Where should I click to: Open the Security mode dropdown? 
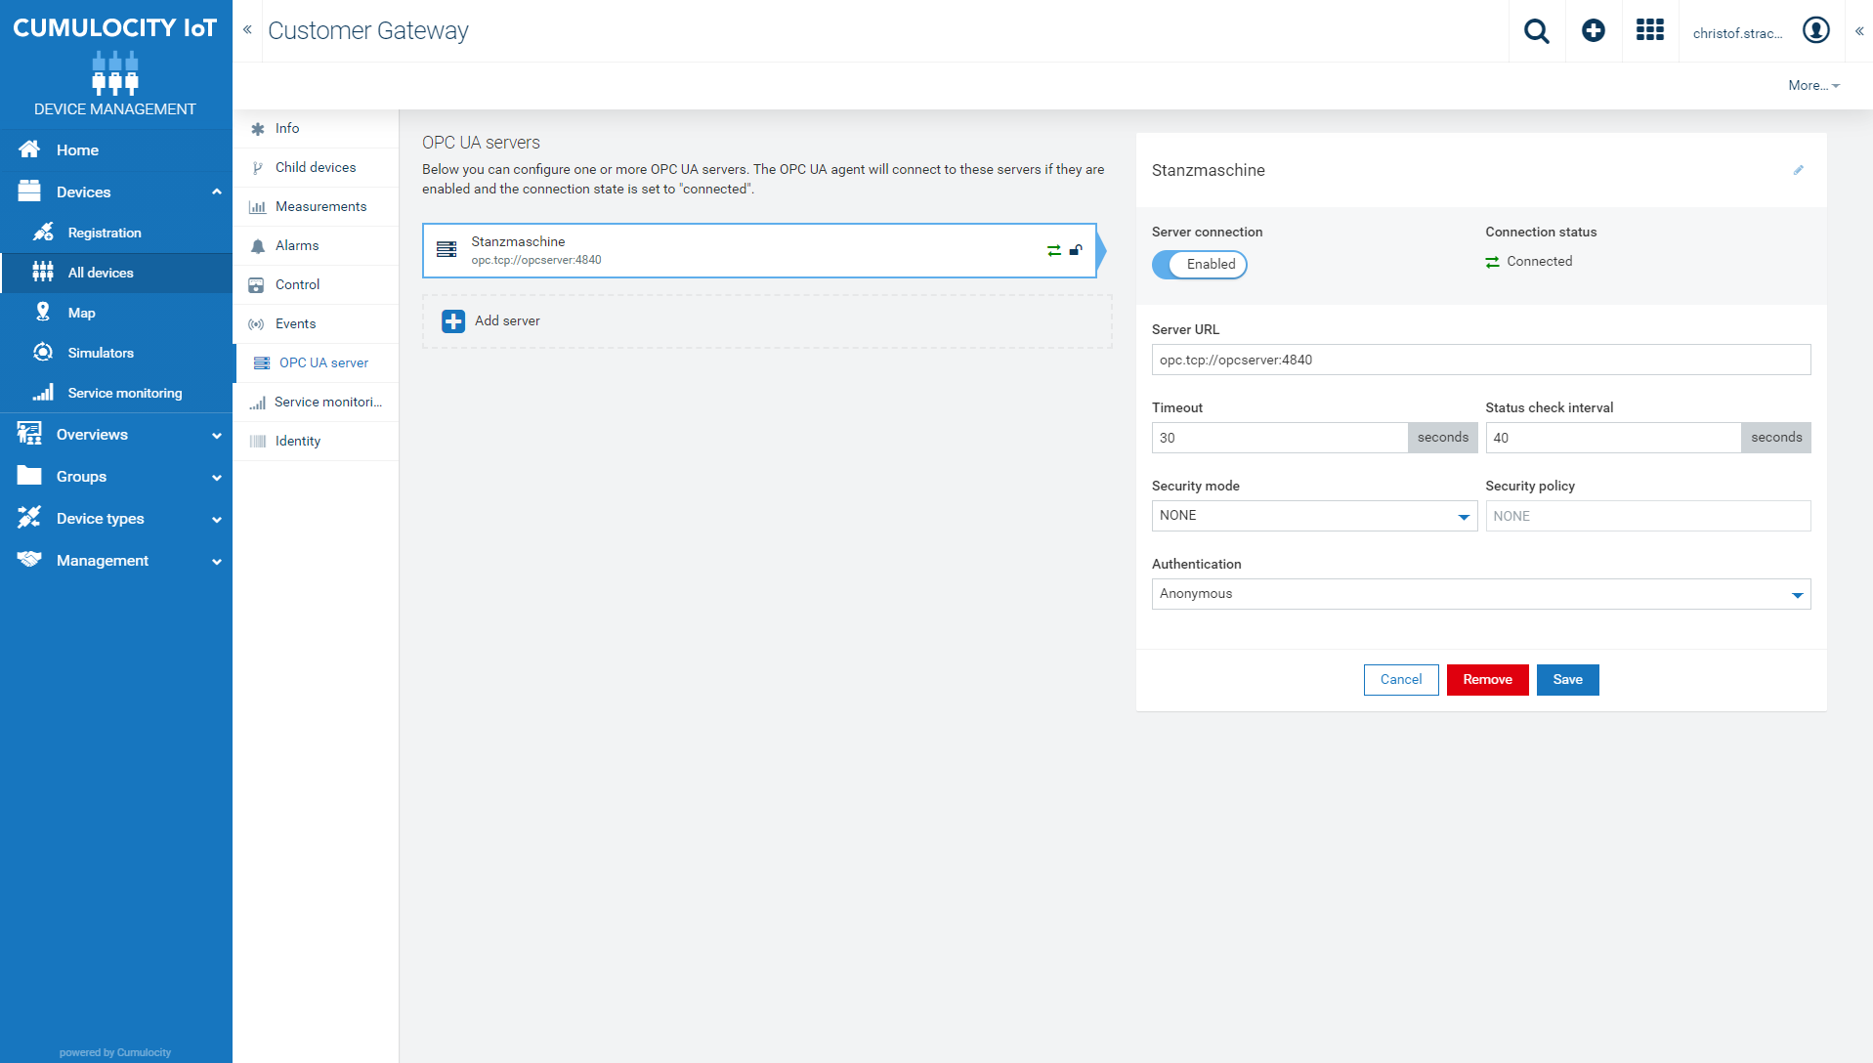point(1314,516)
